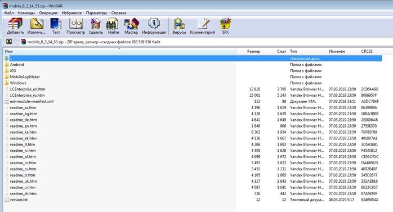This screenshot has height=212, width=393.
Task: Open the Комментарий (Comment) tool
Action: coord(203,24)
